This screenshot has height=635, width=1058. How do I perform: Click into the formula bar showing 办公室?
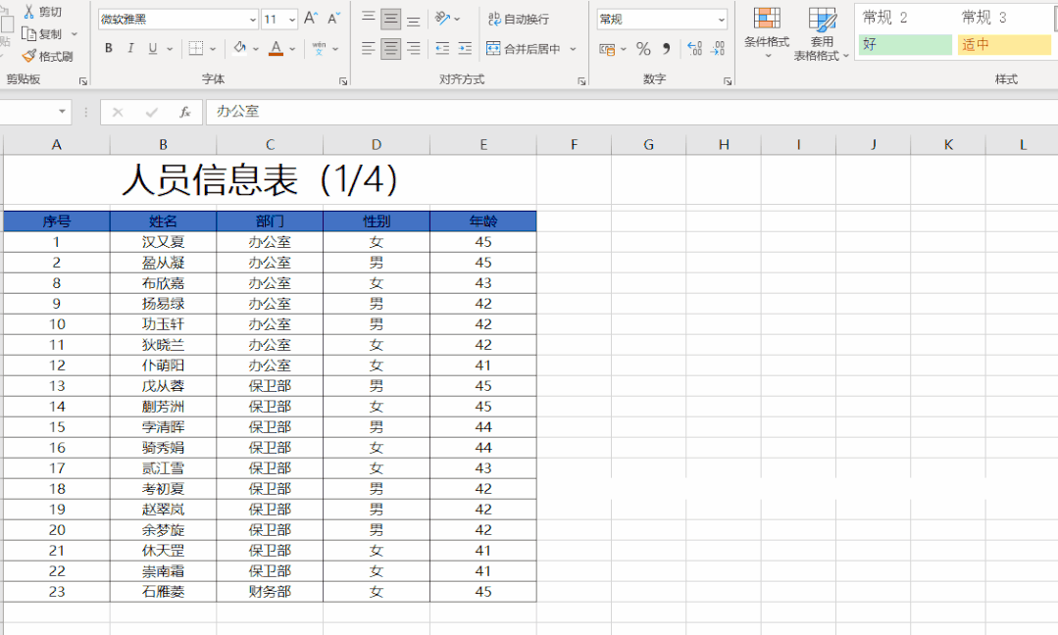631,112
